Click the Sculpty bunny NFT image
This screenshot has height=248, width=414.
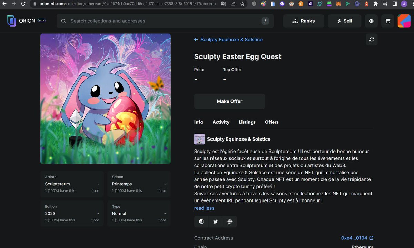click(106, 99)
